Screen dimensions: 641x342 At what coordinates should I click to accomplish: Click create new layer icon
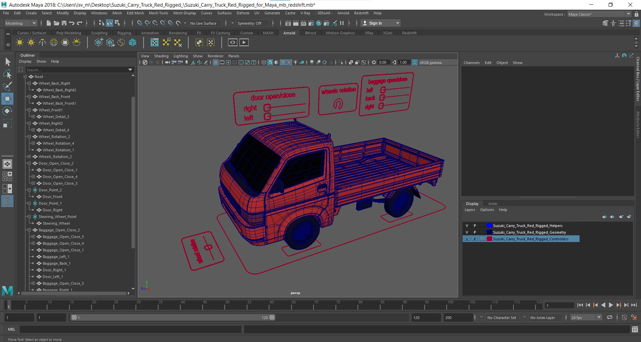tap(621, 217)
